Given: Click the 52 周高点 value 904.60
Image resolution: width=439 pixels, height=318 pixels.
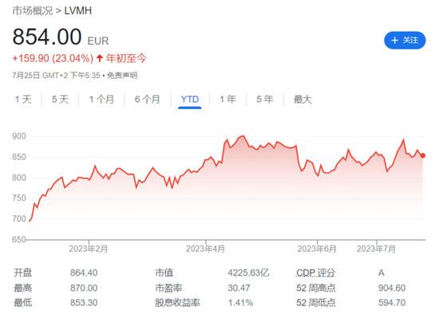Looking at the screenshot, I should (x=392, y=288).
